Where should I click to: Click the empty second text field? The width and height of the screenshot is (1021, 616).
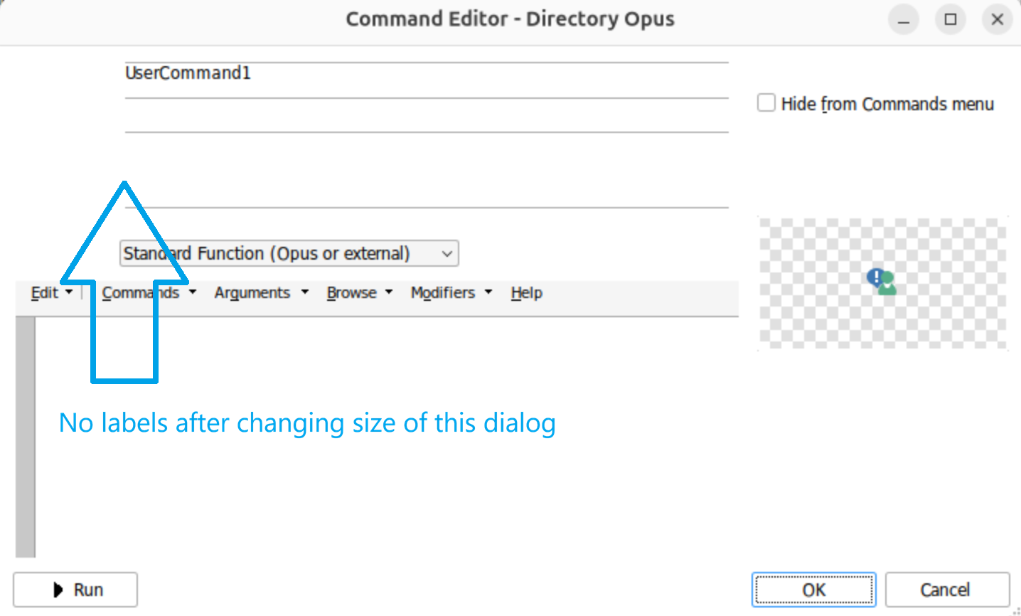pyautogui.click(x=427, y=115)
